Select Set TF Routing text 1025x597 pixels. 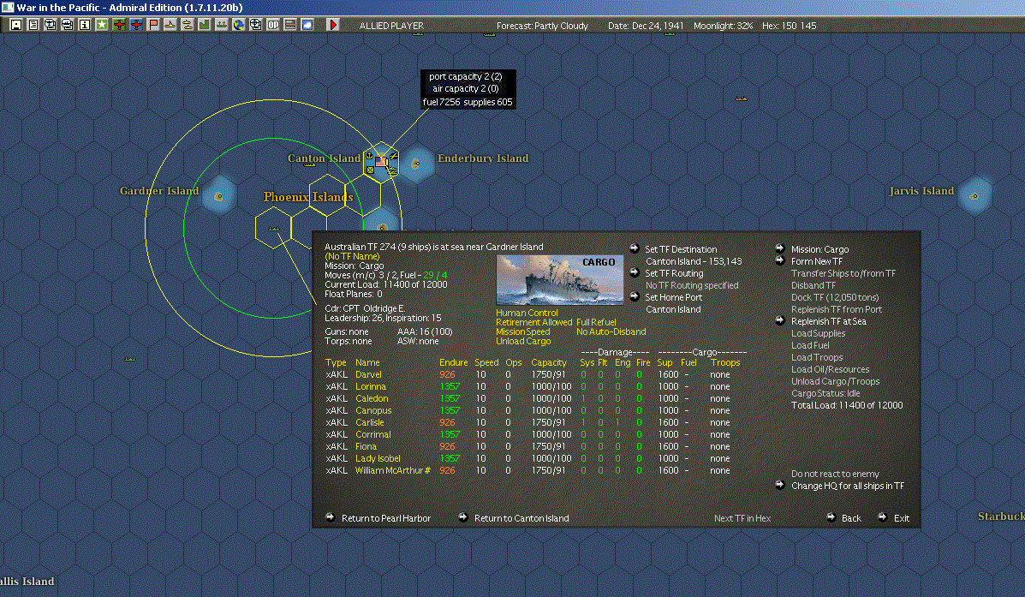point(674,273)
